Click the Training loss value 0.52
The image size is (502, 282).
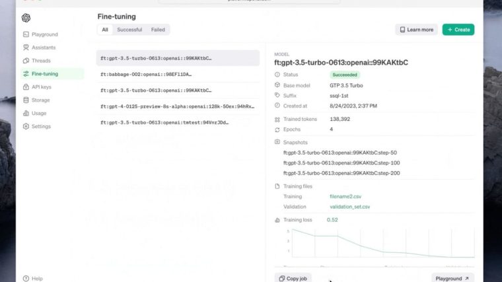click(x=332, y=220)
